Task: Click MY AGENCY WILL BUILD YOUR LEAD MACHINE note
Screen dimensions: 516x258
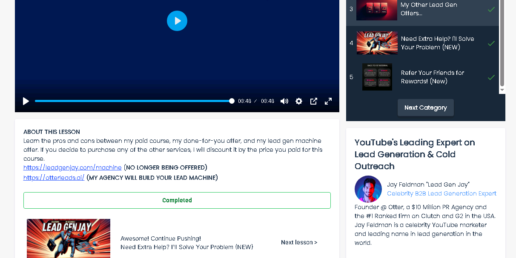Action: [152, 178]
